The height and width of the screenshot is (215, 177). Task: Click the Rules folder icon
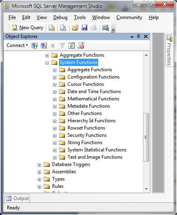point(47,186)
